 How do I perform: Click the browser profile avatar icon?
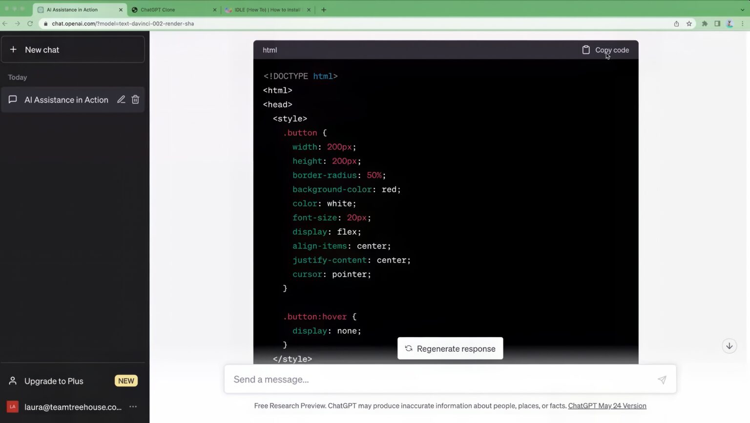coord(729,23)
